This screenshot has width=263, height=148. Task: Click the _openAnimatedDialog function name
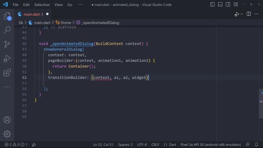(x=72, y=44)
